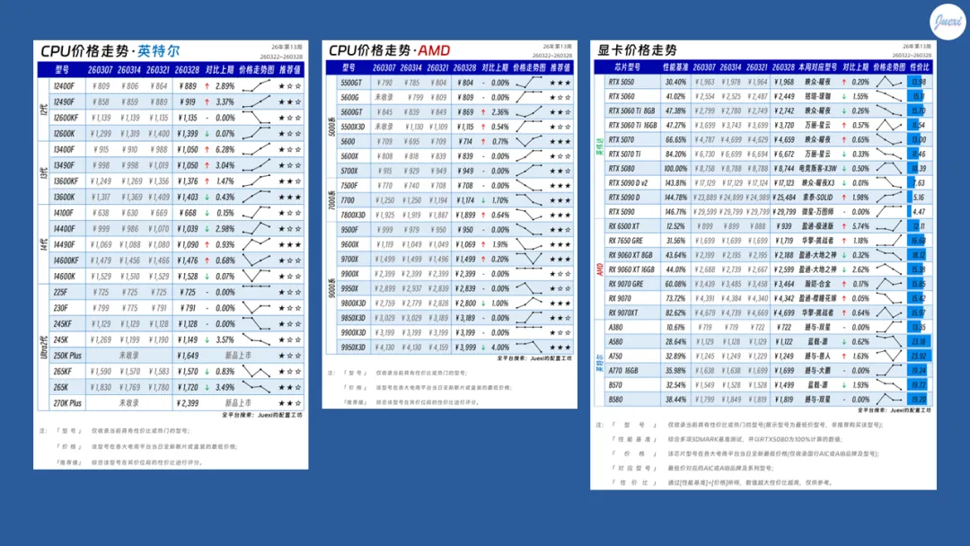Click the price trend sparkline for RTX 5080
The height and width of the screenshot is (546, 970).
pos(889,168)
